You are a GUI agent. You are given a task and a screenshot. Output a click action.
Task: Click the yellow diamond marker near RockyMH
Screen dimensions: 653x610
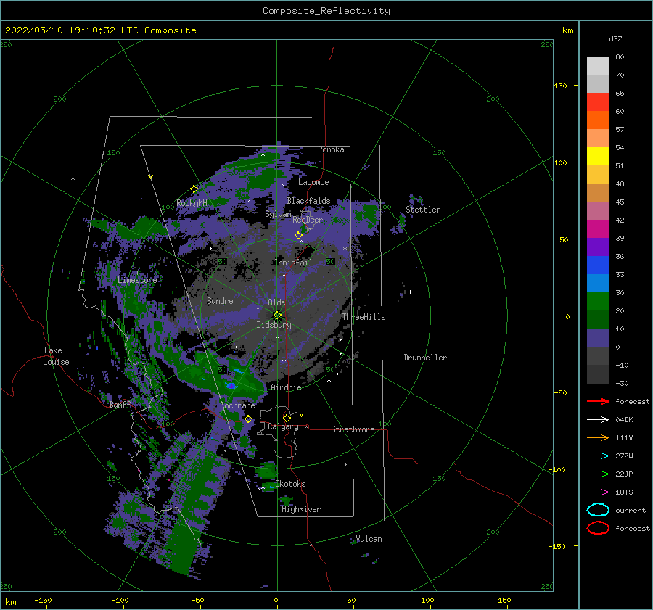tap(194, 189)
